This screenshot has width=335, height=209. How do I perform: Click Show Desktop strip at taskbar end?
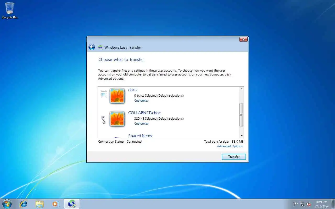pyautogui.click(x=333, y=204)
